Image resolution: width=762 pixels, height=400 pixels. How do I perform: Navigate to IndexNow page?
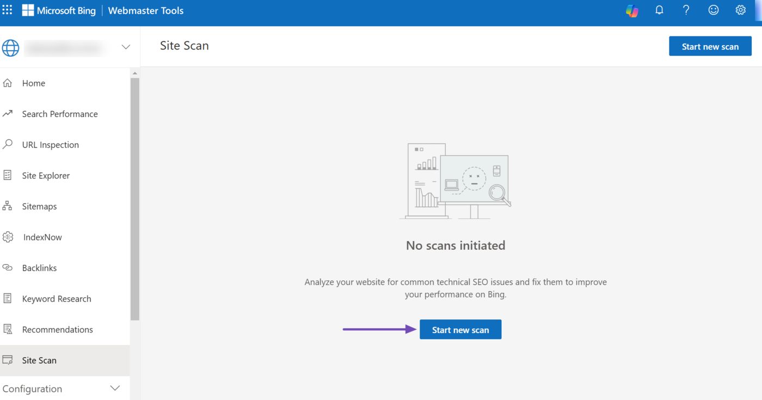[42, 237]
